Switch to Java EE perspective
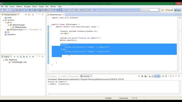The image size is (182, 102). tap(169, 10)
